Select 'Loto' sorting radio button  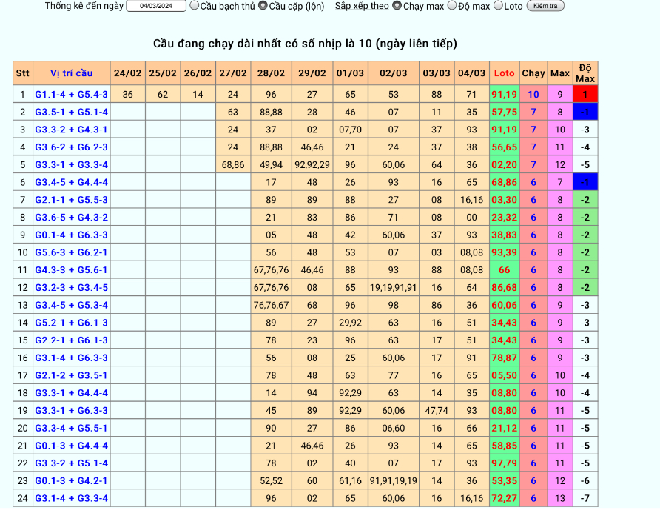[498, 6]
